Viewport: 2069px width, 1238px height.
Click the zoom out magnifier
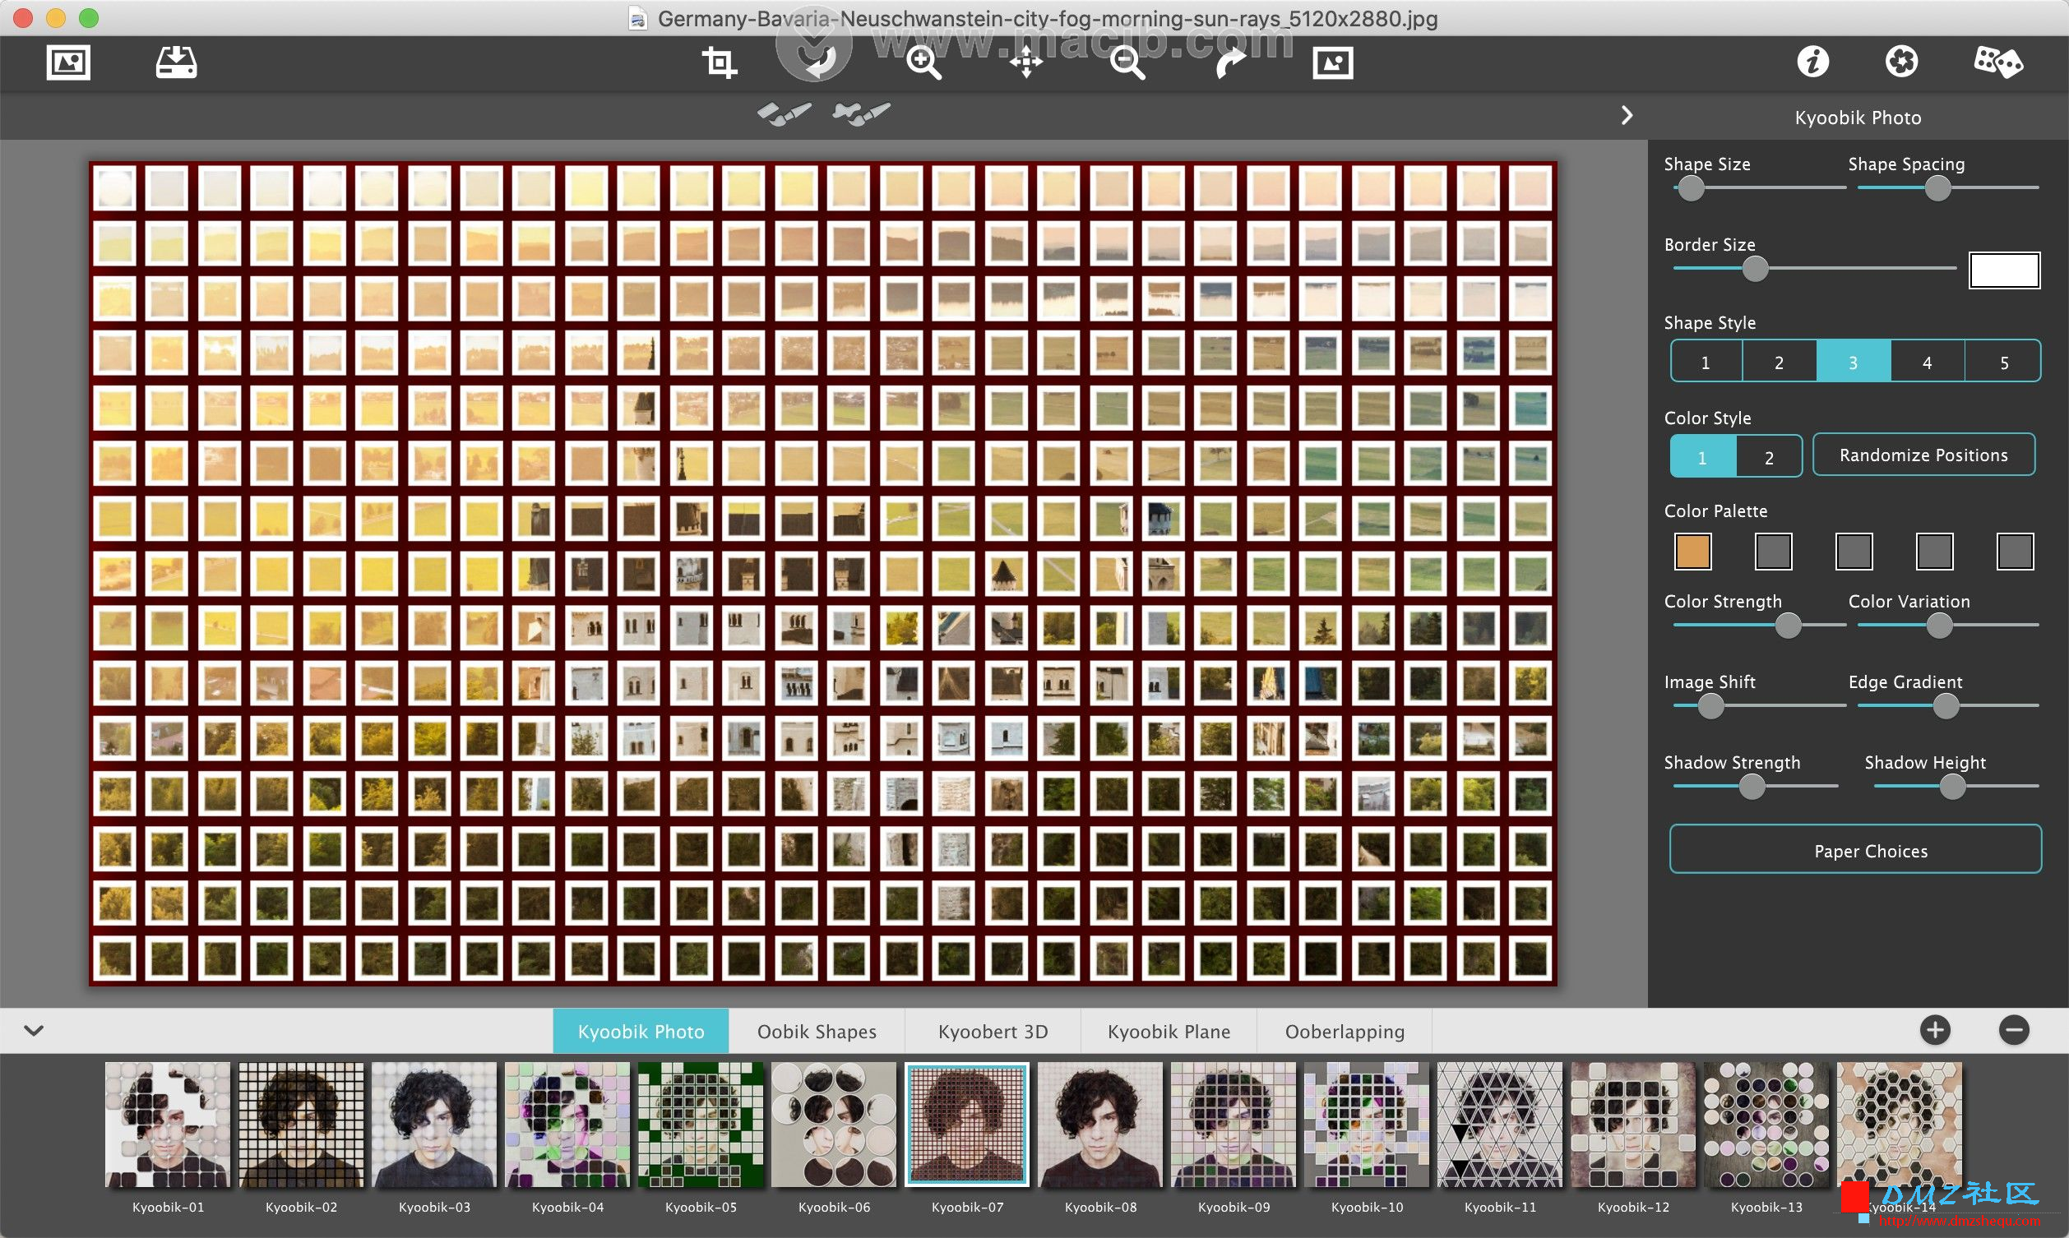1127,62
